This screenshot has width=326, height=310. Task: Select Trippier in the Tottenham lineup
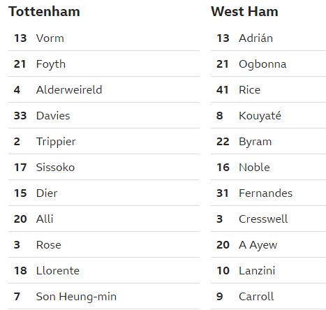[x=56, y=142]
